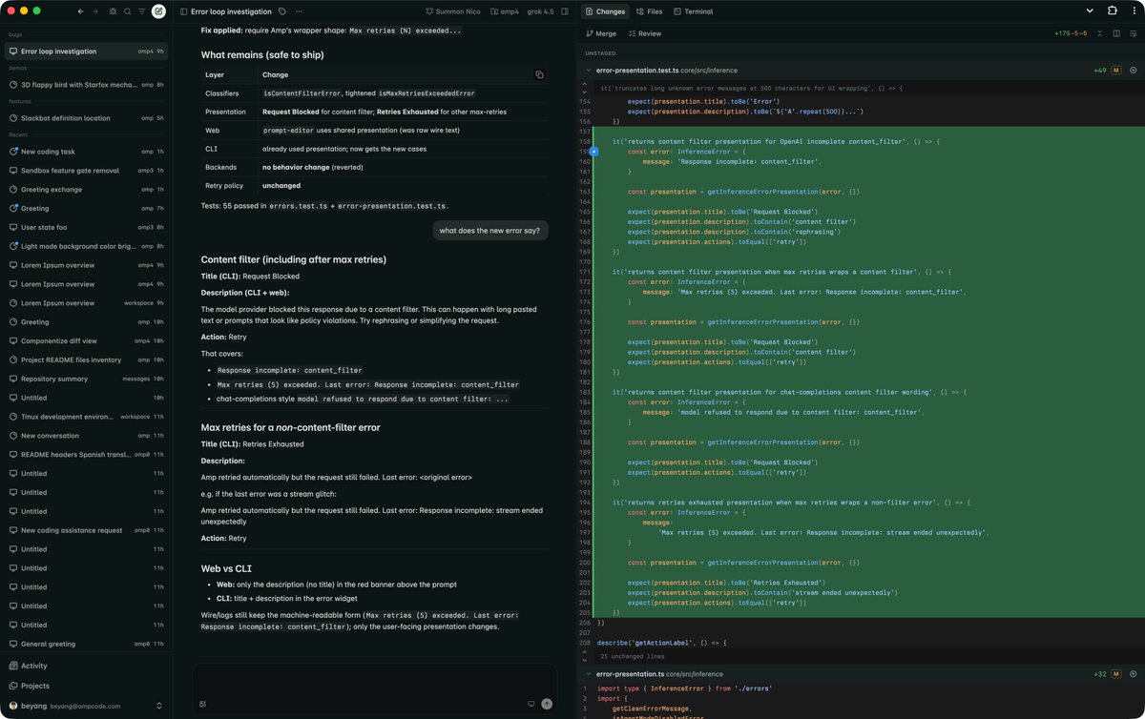The width and height of the screenshot is (1145, 719).
Task: Open the bug/debug icon in sidebar toolbar
Action: click(x=113, y=11)
